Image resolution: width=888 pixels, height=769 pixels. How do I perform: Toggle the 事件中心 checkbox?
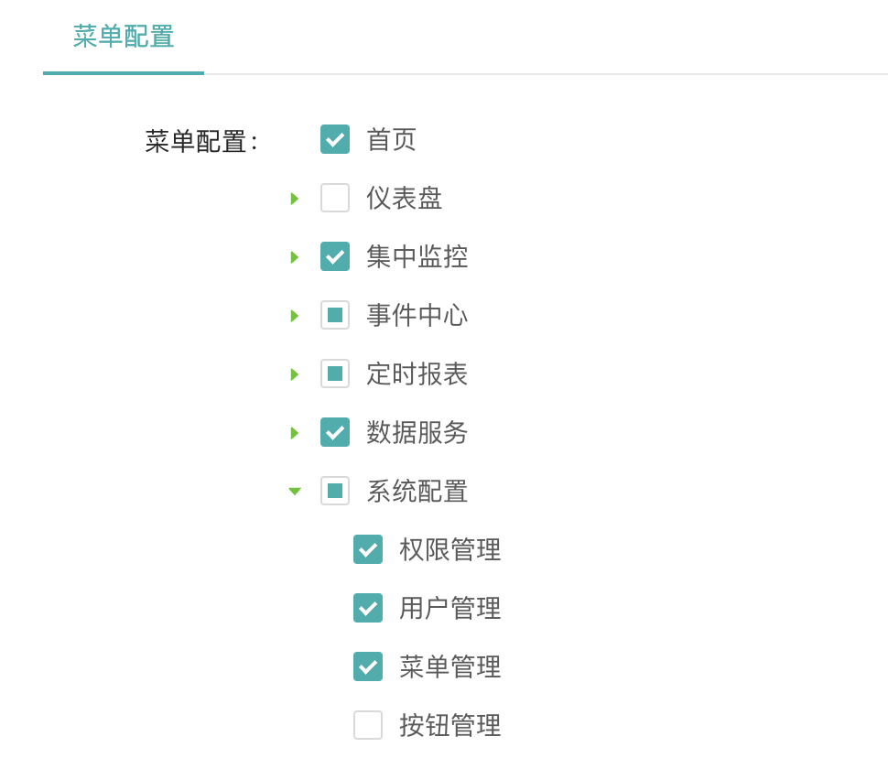pyautogui.click(x=335, y=315)
